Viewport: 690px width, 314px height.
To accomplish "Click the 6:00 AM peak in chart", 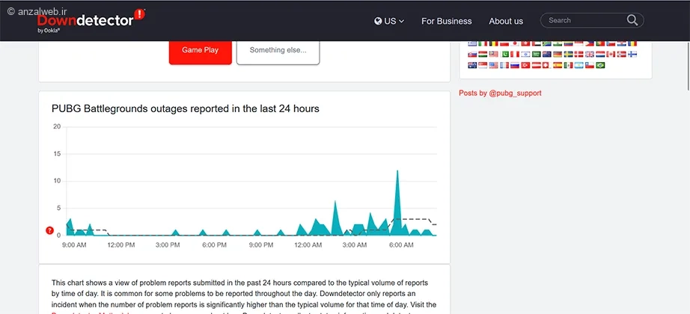I will click(397, 173).
